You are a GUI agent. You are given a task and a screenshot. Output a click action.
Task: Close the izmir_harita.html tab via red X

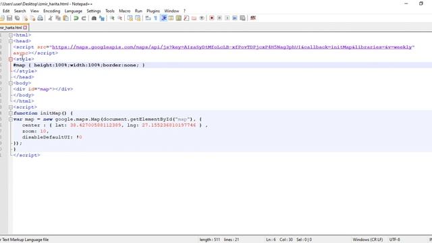[25, 28]
